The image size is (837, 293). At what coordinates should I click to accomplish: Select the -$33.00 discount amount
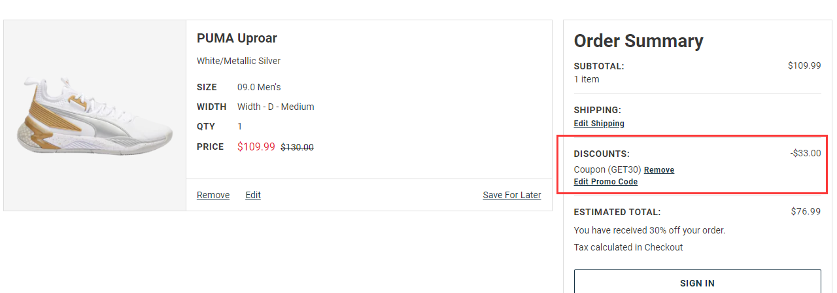pyautogui.click(x=805, y=154)
